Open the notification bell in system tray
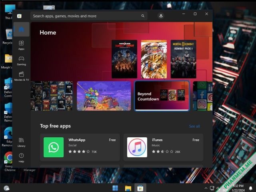256x192 pixels. [251, 188]
